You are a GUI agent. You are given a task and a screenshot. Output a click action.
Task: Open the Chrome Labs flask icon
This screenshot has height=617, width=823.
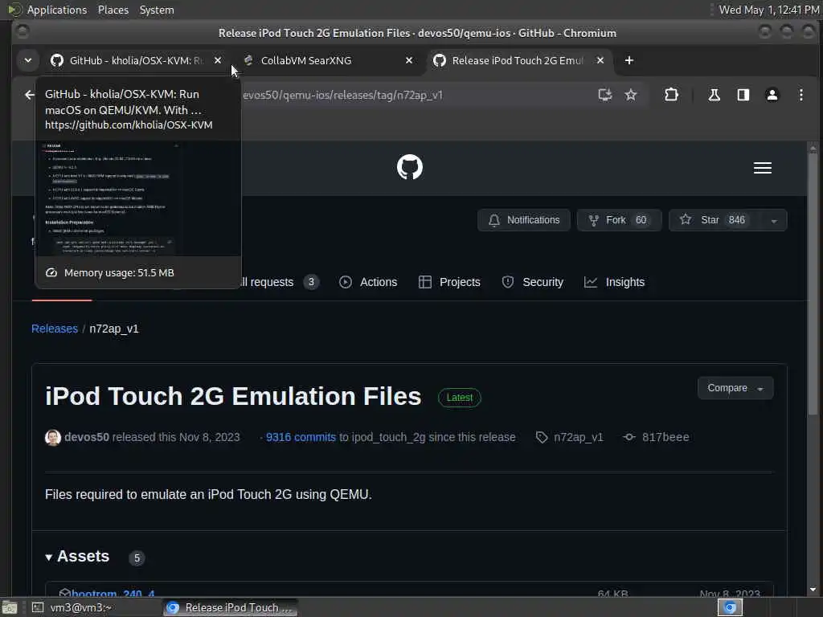click(714, 95)
